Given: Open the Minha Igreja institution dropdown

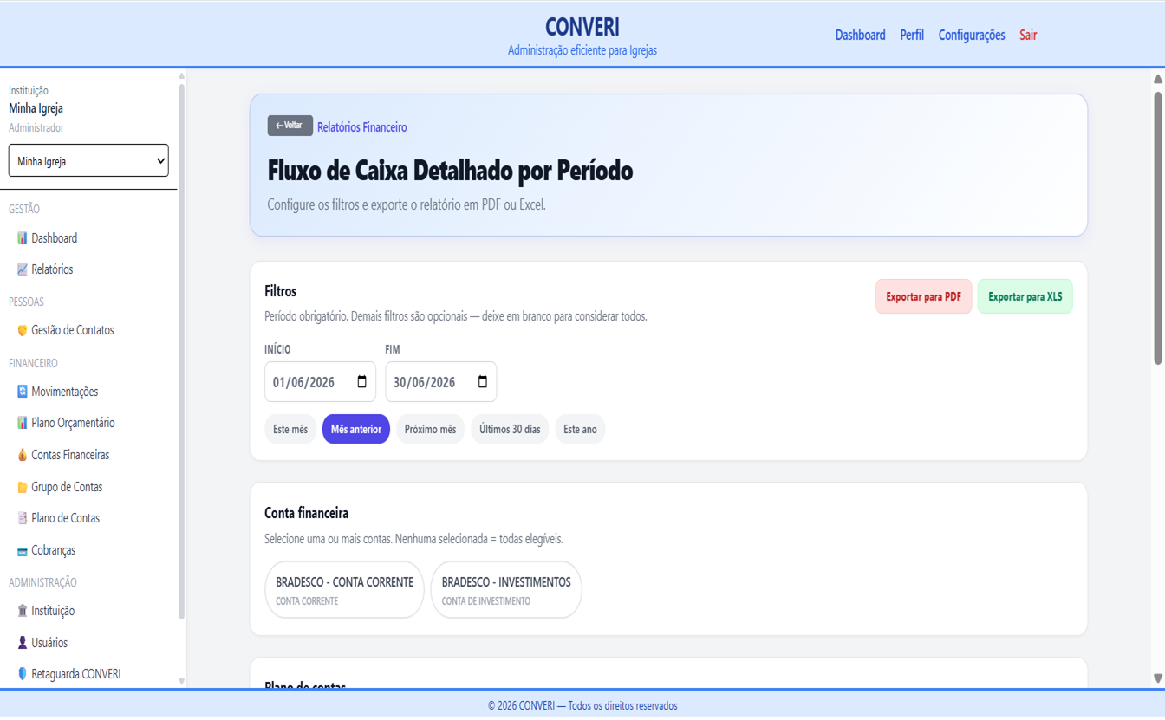Looking at the screenshot, I should pyautogui.click(x=88, y=160).
